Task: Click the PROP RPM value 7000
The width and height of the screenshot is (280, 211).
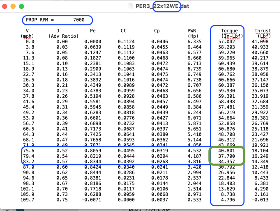Action: point(79,20)
